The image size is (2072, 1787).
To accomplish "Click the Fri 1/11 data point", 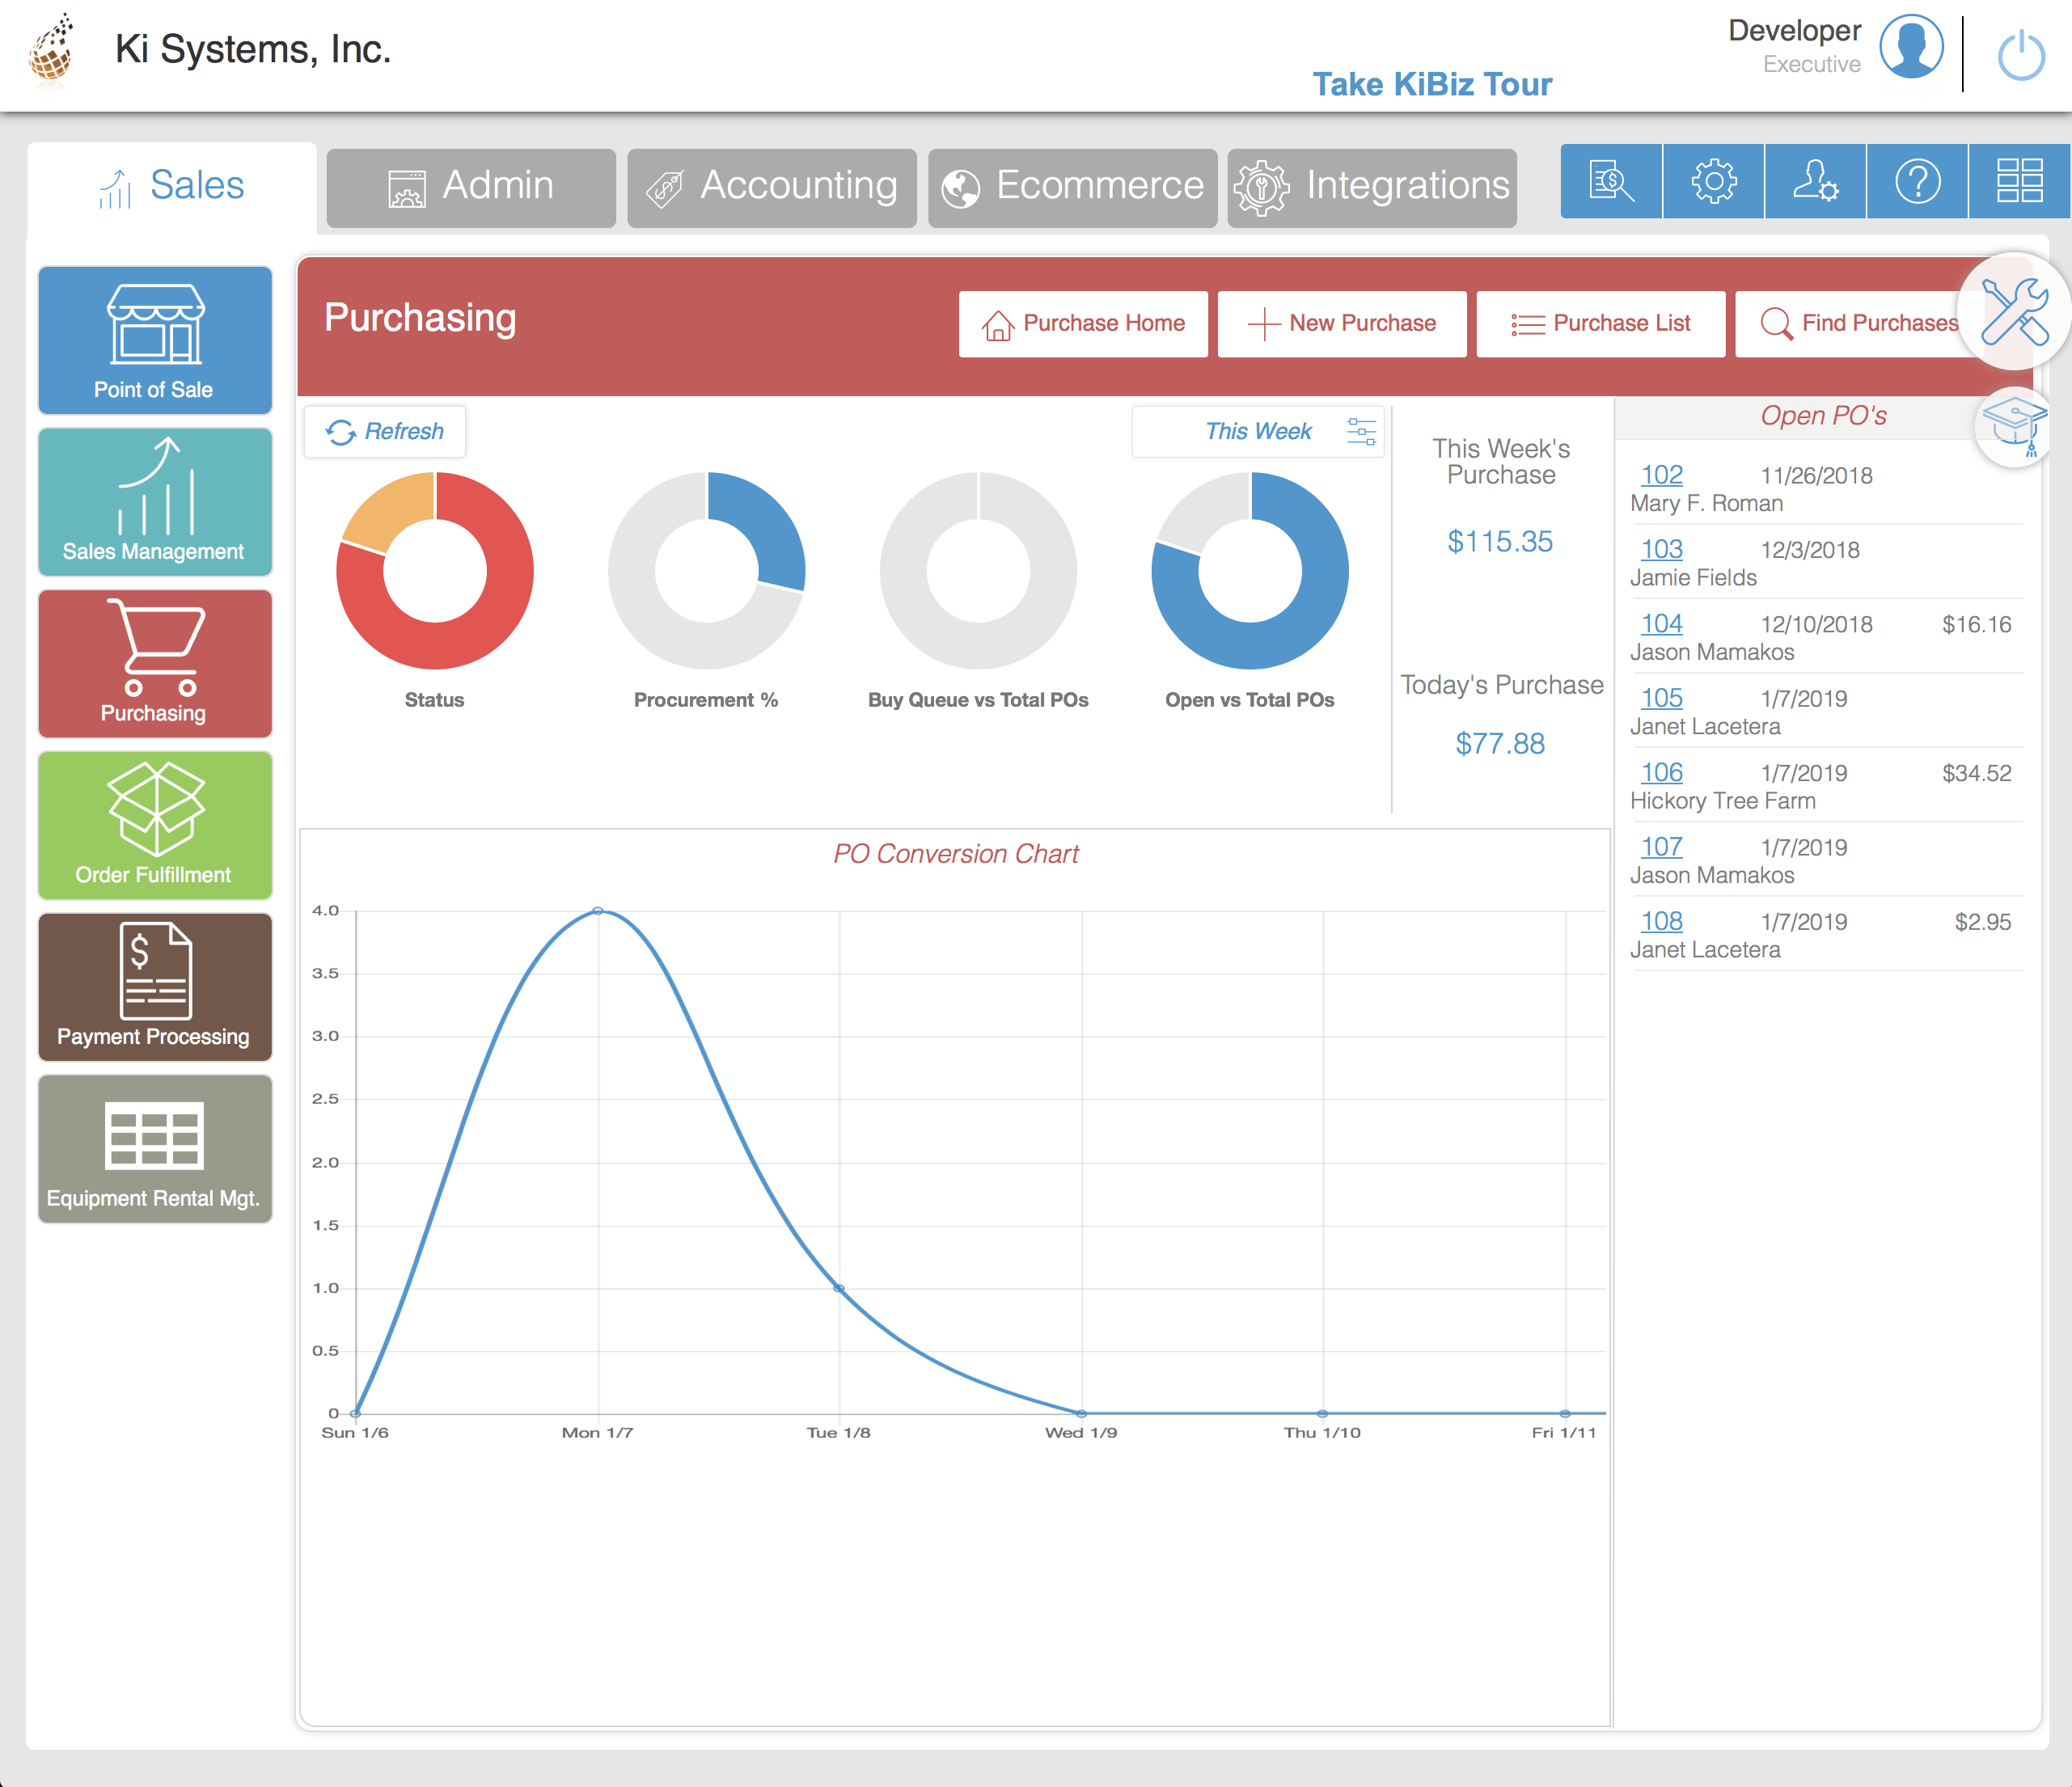I will click(1565, 1414).
